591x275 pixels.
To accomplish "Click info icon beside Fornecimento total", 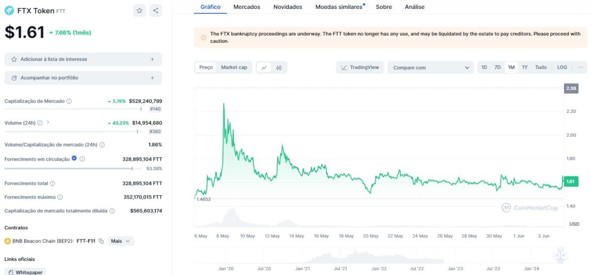I will point(53,183).
